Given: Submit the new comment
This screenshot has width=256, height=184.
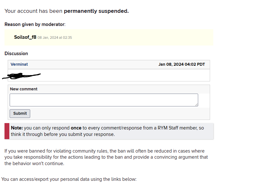Looking at the screenshot, I should pos(20,113).
